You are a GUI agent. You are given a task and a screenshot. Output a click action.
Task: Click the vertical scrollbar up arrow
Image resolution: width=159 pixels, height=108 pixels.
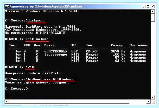pos(152,12)
